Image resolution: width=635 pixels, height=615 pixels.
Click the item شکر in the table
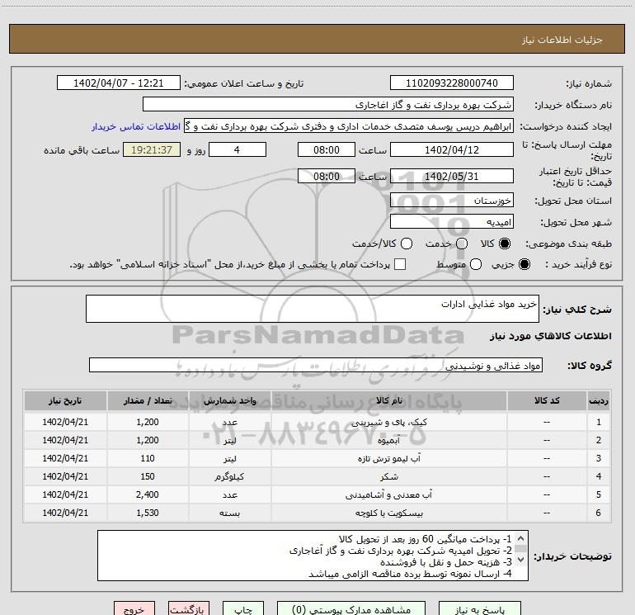point(388,477)
